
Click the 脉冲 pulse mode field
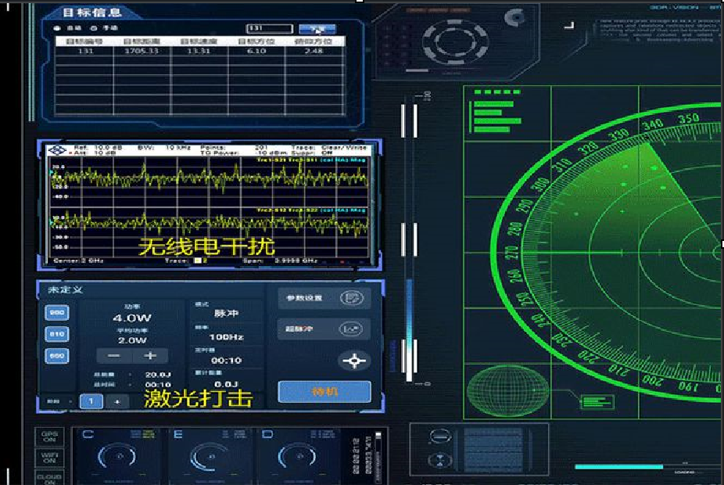pyautogui.click(x=226, y=313)
